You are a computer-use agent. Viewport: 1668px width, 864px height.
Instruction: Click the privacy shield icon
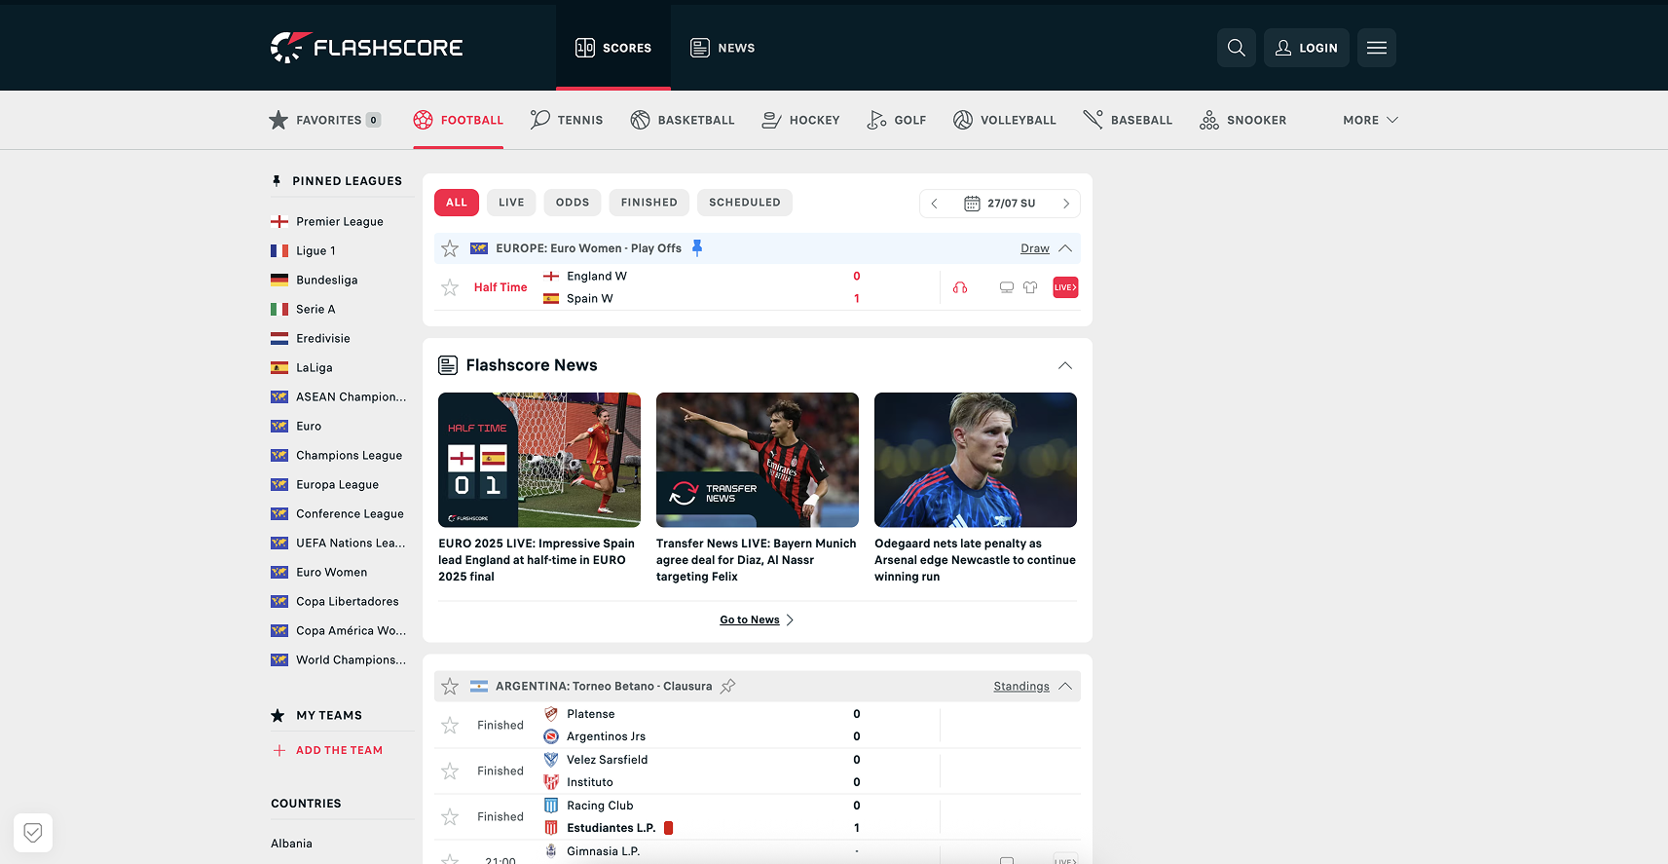point(33,833)
